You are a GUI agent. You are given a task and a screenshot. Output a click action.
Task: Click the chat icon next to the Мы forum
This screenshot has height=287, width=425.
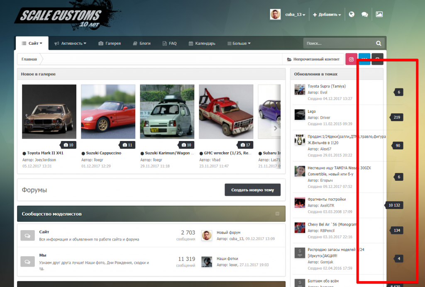[x=27, y=262]
